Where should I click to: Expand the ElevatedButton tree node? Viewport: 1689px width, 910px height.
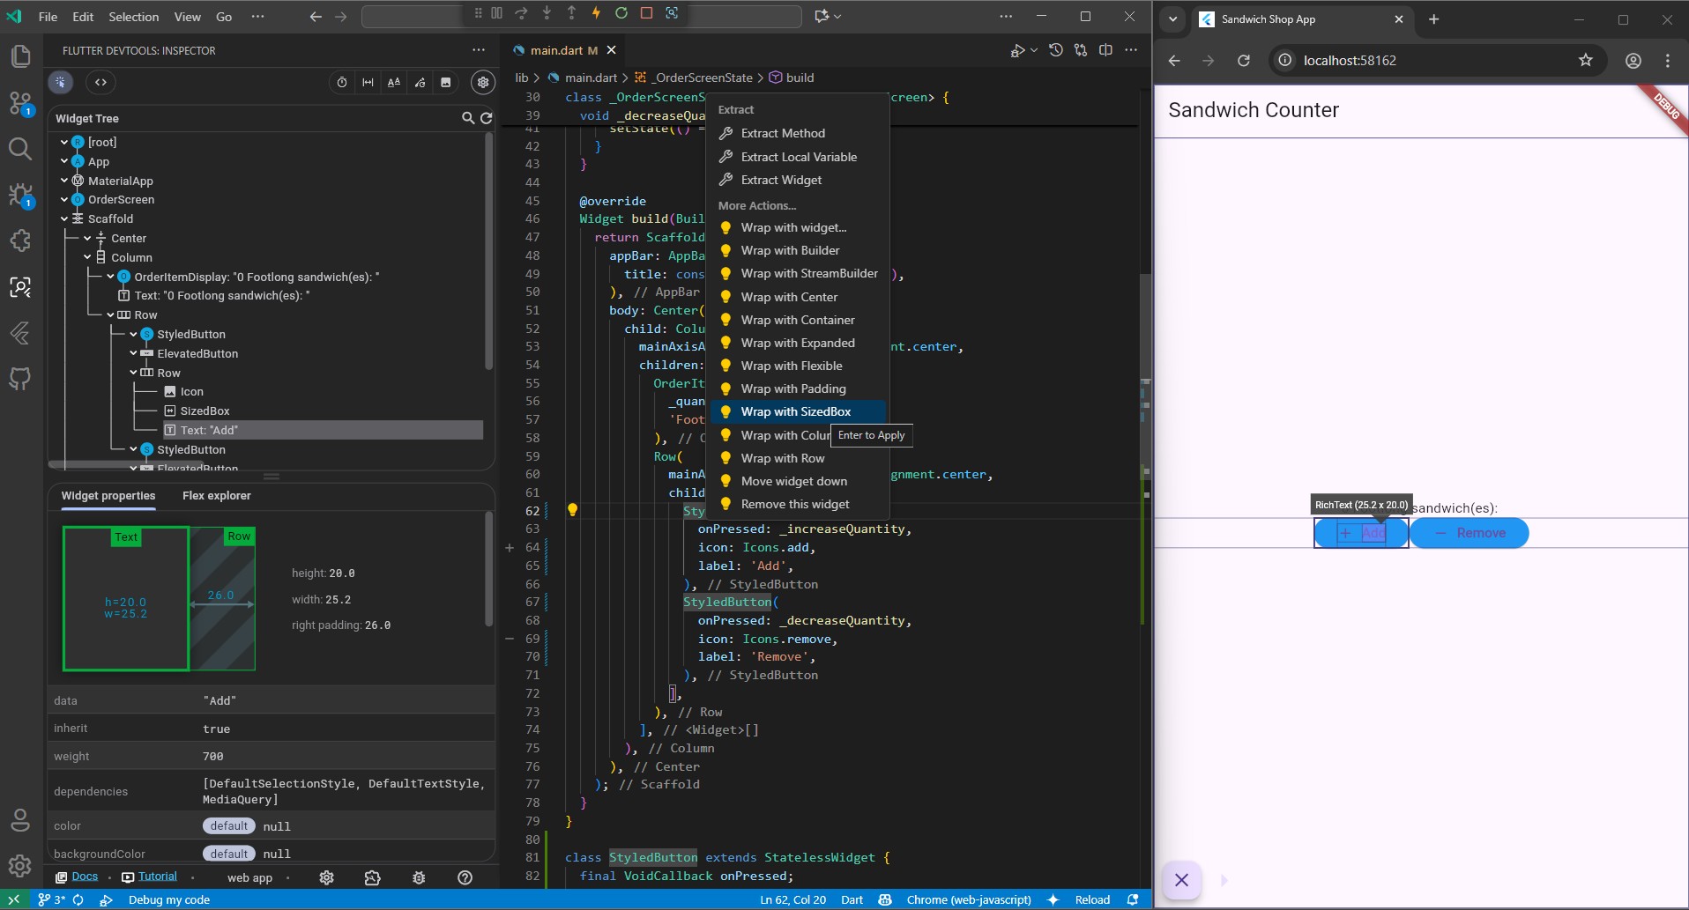(x=132, y=353)
